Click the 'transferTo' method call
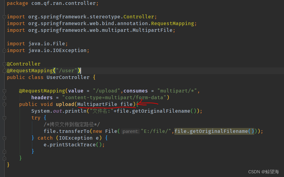This screenshot has height=177, width=284. coord(74,131)
